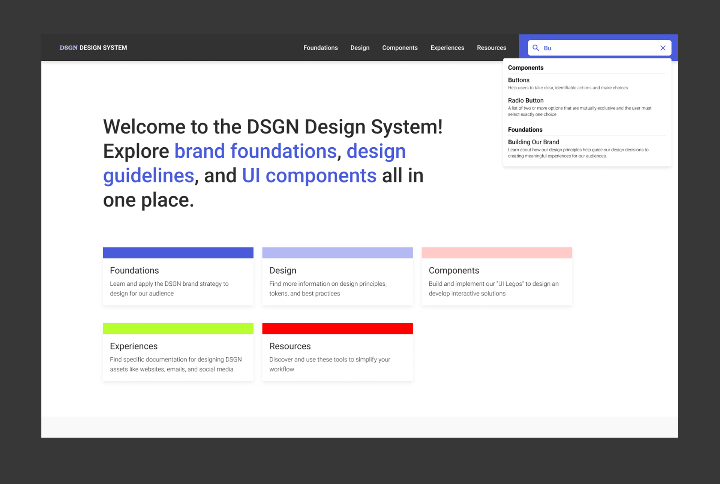Select Experiences in the top navigation
The height and width of the screenshot is (484, 720).
(447, 48)
